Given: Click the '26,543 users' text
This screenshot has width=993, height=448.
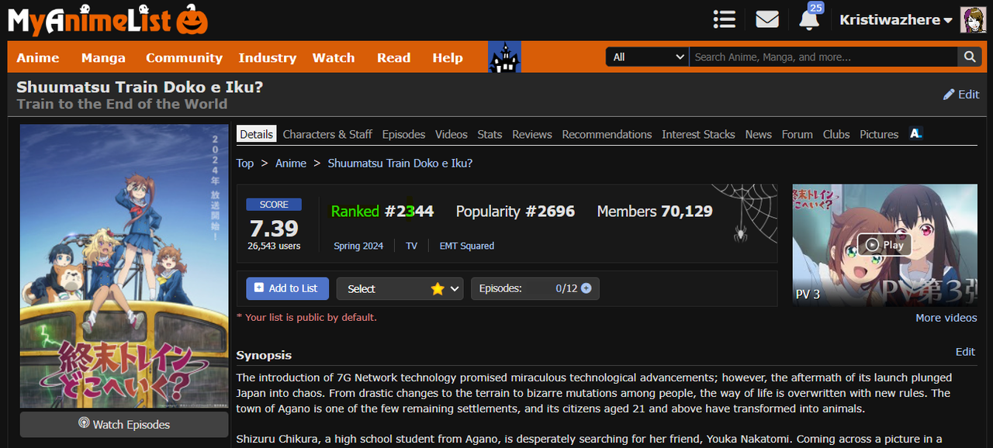Looking at the screenshot, I should click(274, 246).
